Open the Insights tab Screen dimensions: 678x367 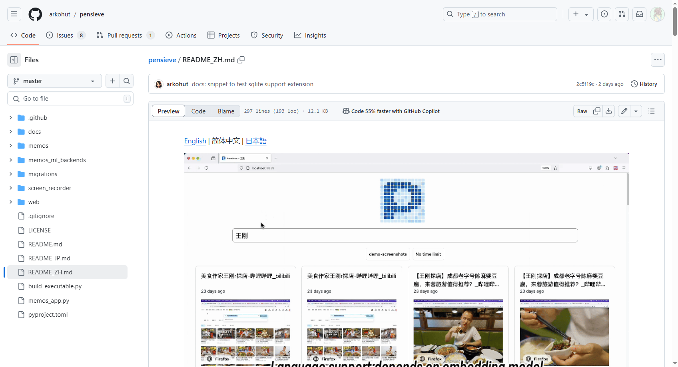click(310, 35)
